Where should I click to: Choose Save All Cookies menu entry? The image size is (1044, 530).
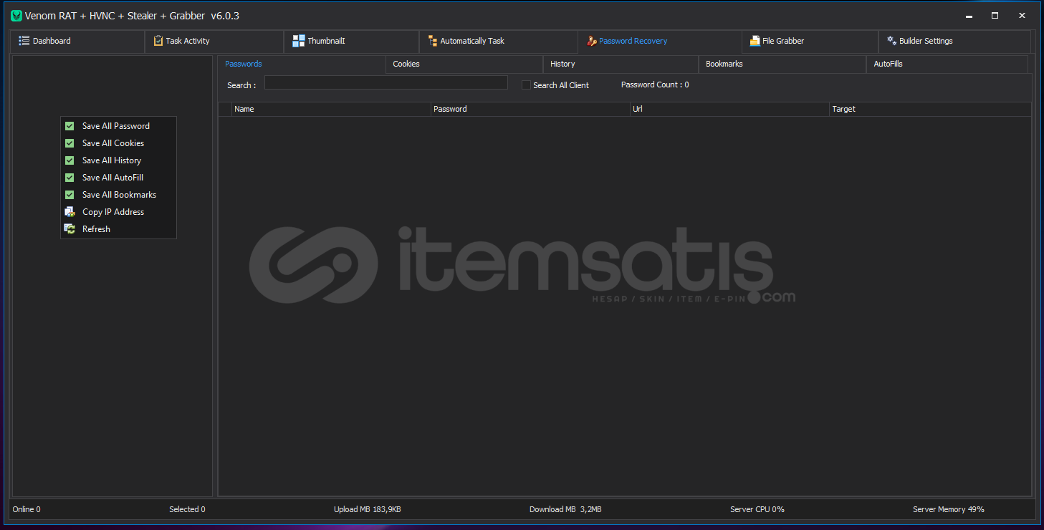point(118,143)
